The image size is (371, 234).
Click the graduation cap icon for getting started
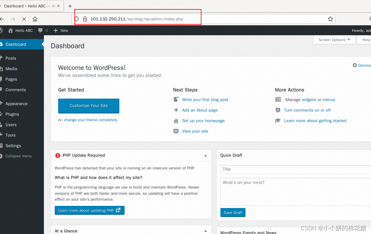pos(278,121)
